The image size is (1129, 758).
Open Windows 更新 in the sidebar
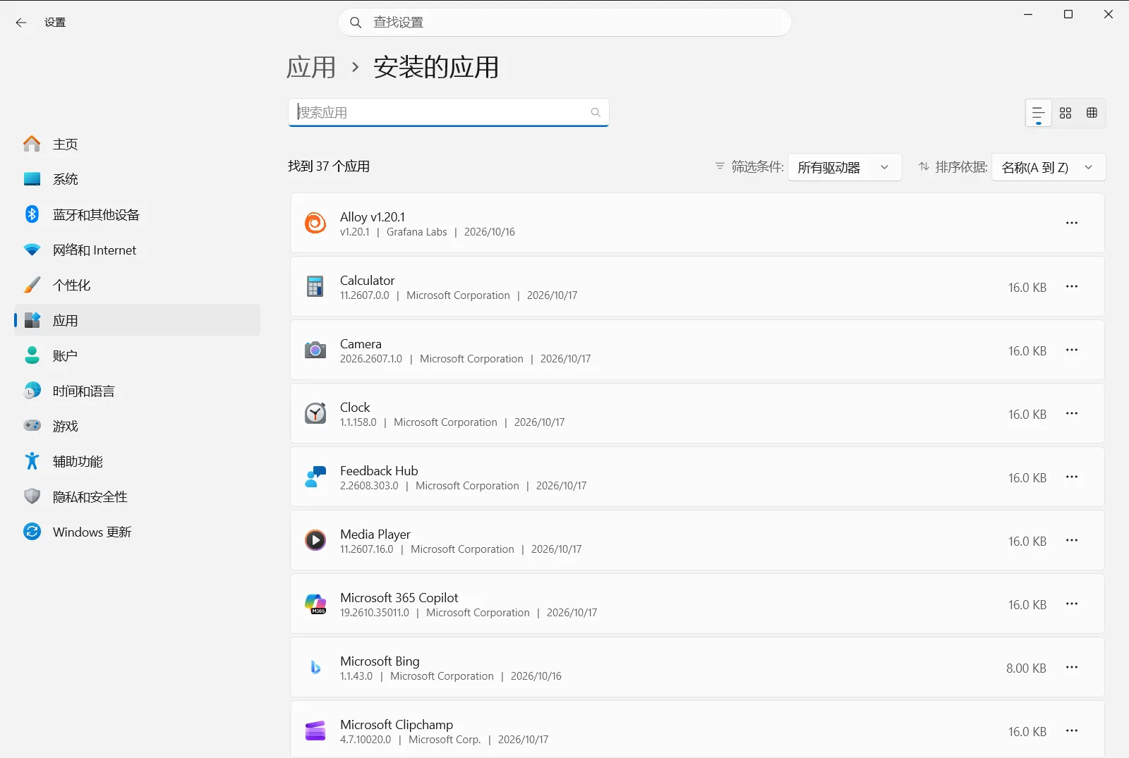(137, 532)
